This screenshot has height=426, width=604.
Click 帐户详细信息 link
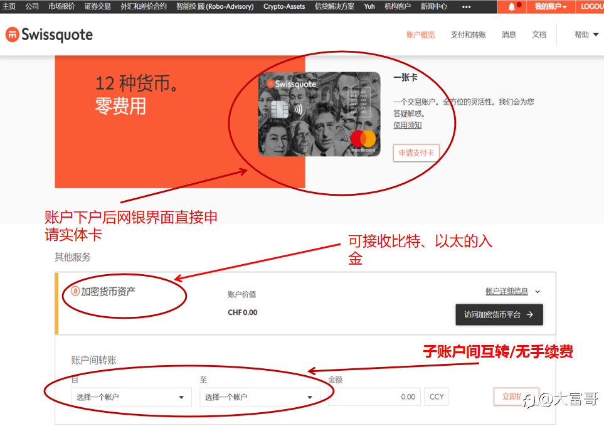pos(507,292)
